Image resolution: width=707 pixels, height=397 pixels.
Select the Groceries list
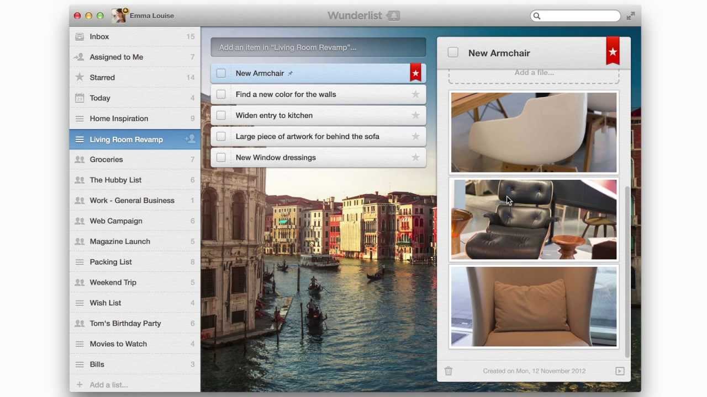pyautogui.click(x=135, y=159)
